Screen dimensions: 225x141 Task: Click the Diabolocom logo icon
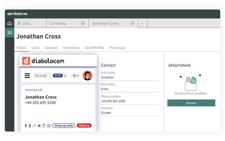[x=26, y=61]
